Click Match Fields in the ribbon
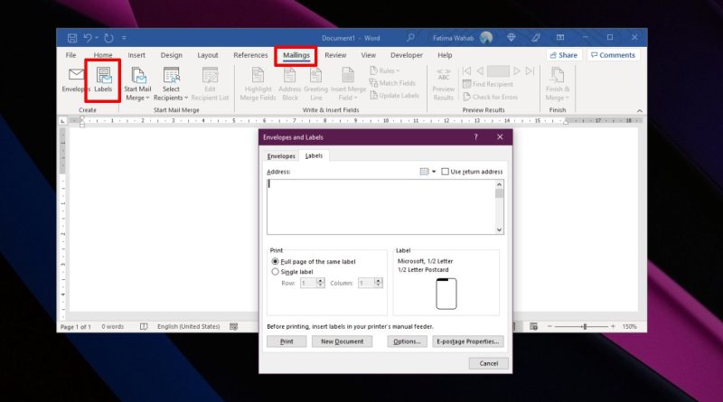This screenshot has width=723, height=402. pos(392,83)
